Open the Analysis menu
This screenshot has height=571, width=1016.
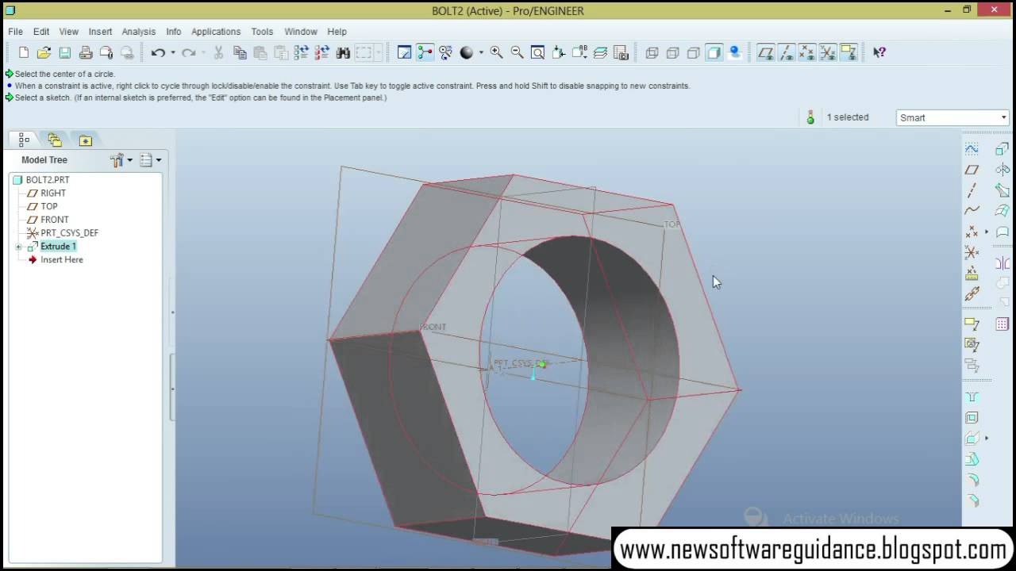139,32
